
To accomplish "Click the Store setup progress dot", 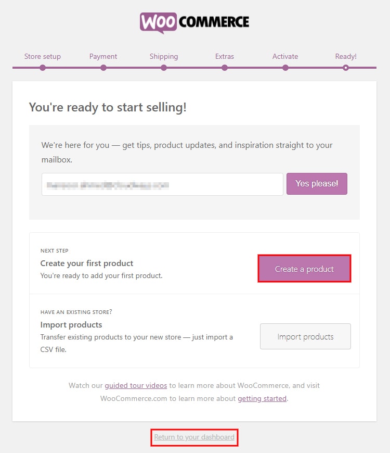I will [43, 68].
